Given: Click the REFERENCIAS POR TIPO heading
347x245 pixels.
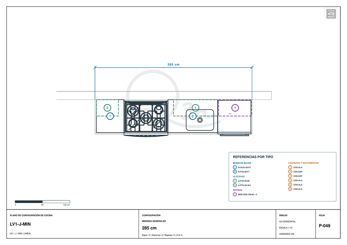Looking at the screenshot, I should (x=253, y=157).
